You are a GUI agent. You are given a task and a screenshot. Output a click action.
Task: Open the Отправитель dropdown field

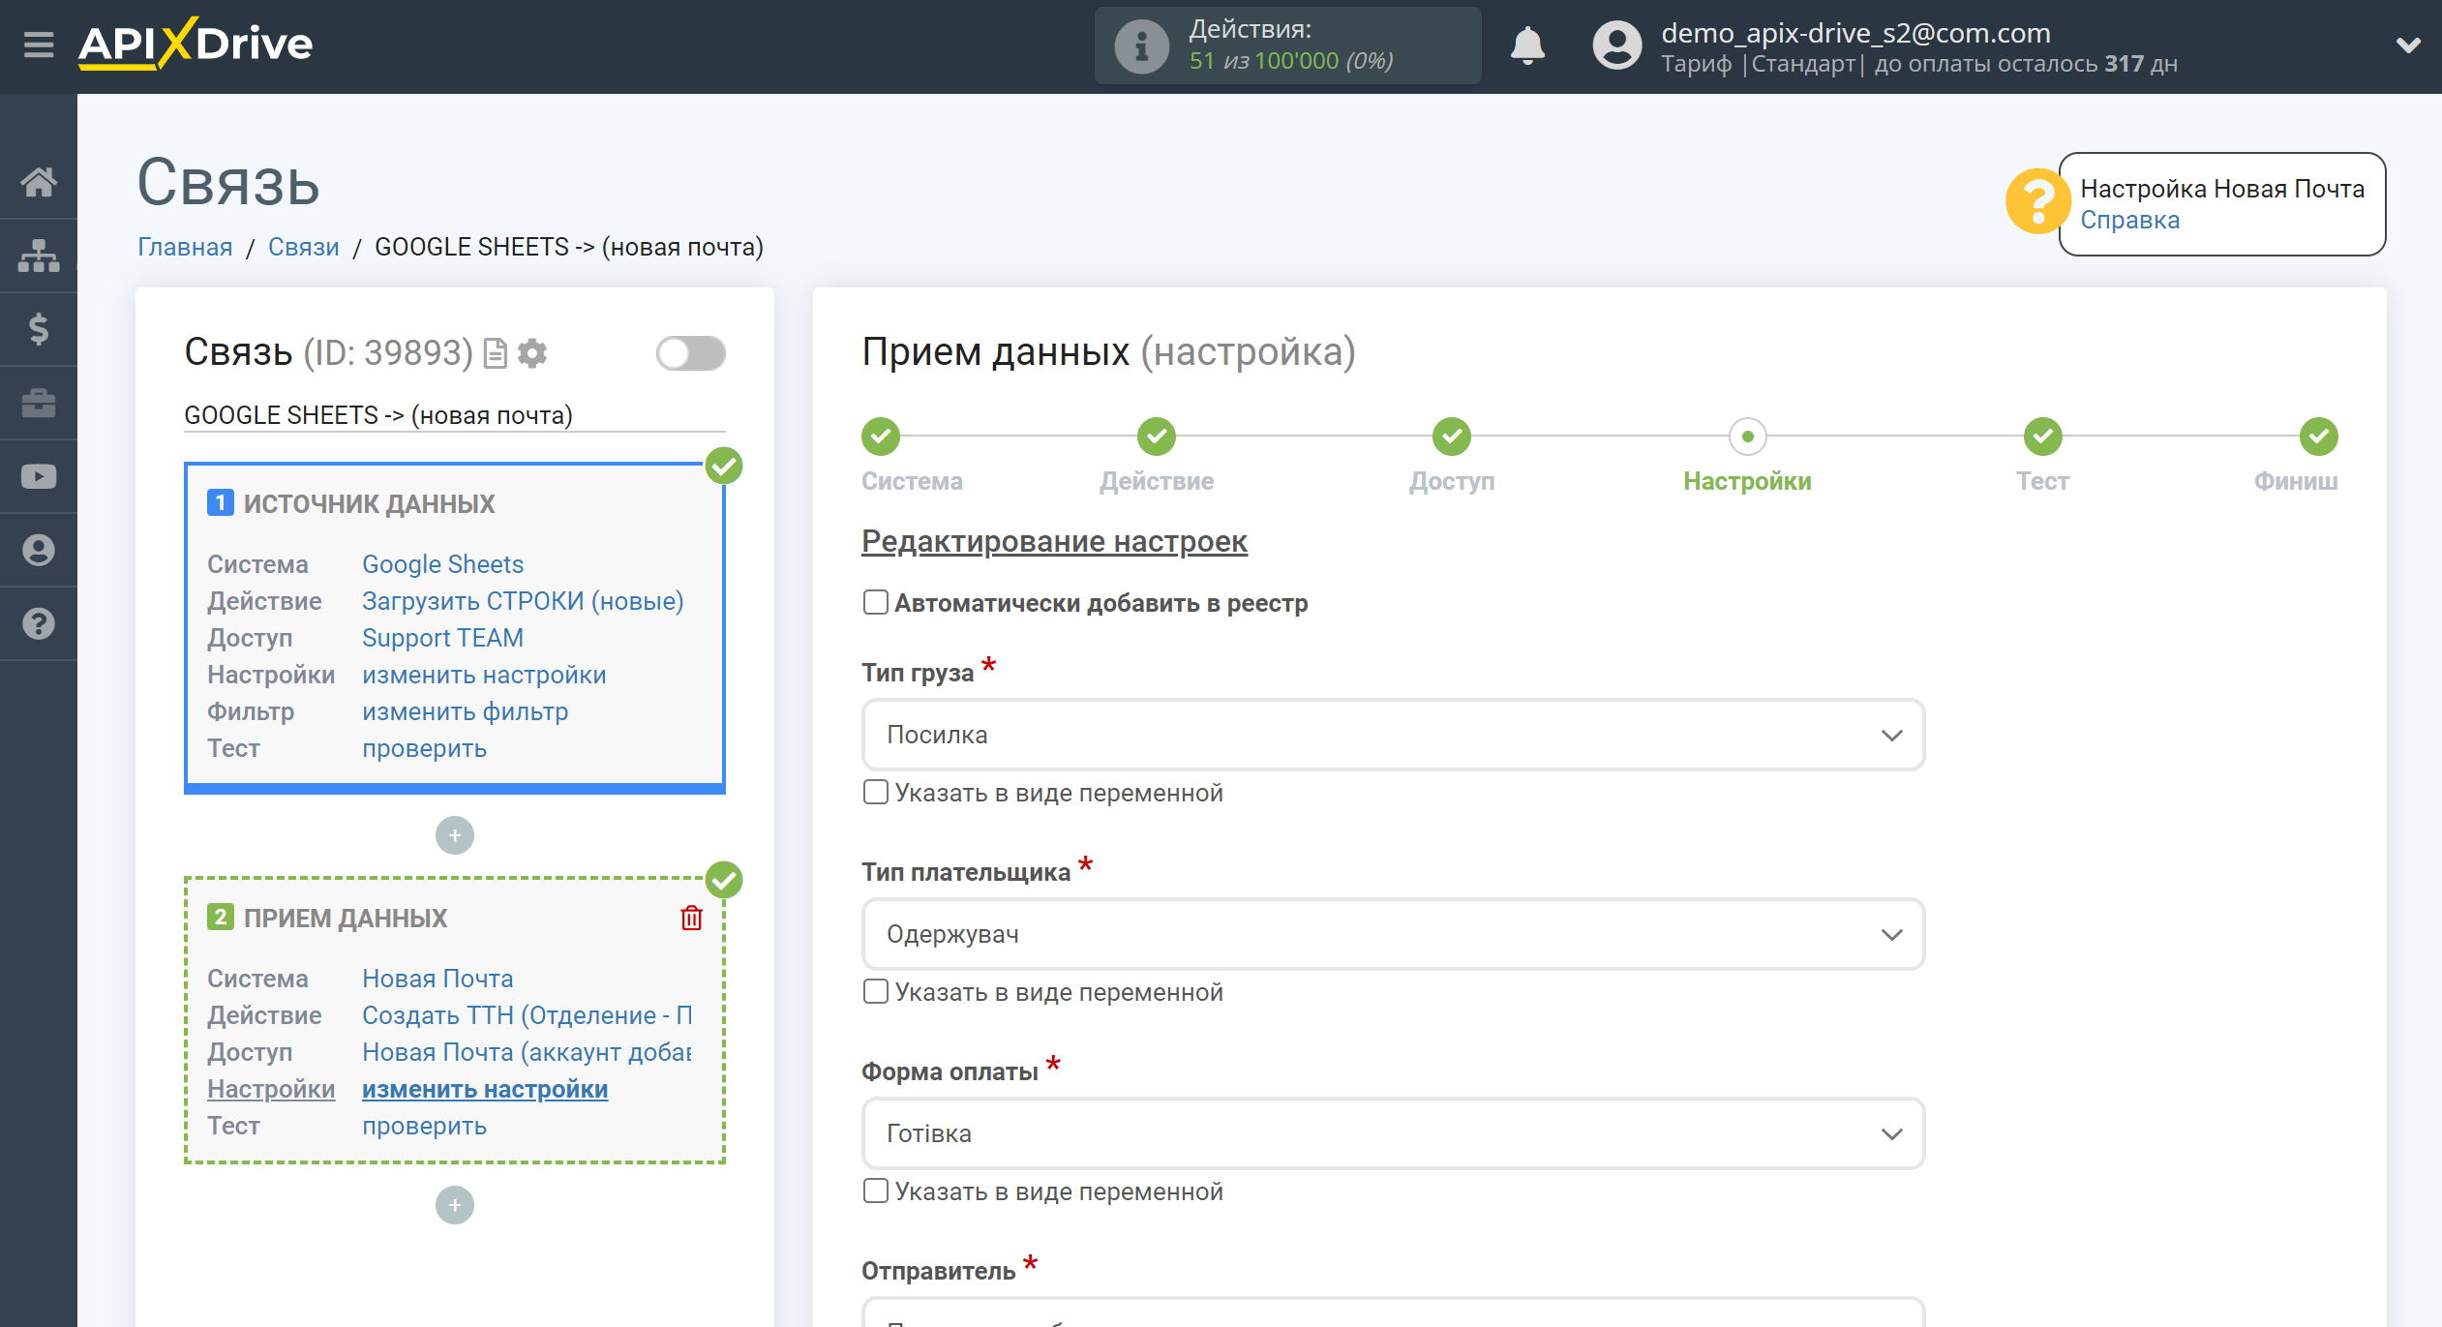point(1393,1312)
